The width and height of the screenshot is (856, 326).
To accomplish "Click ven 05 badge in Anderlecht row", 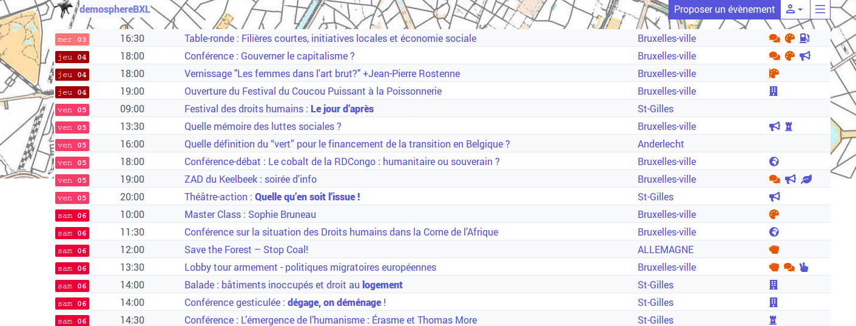I will tap(72, 145).
